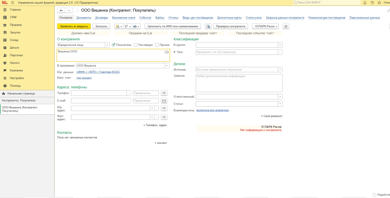Open details icon for Факт. адрес row

tap(164, 117)
